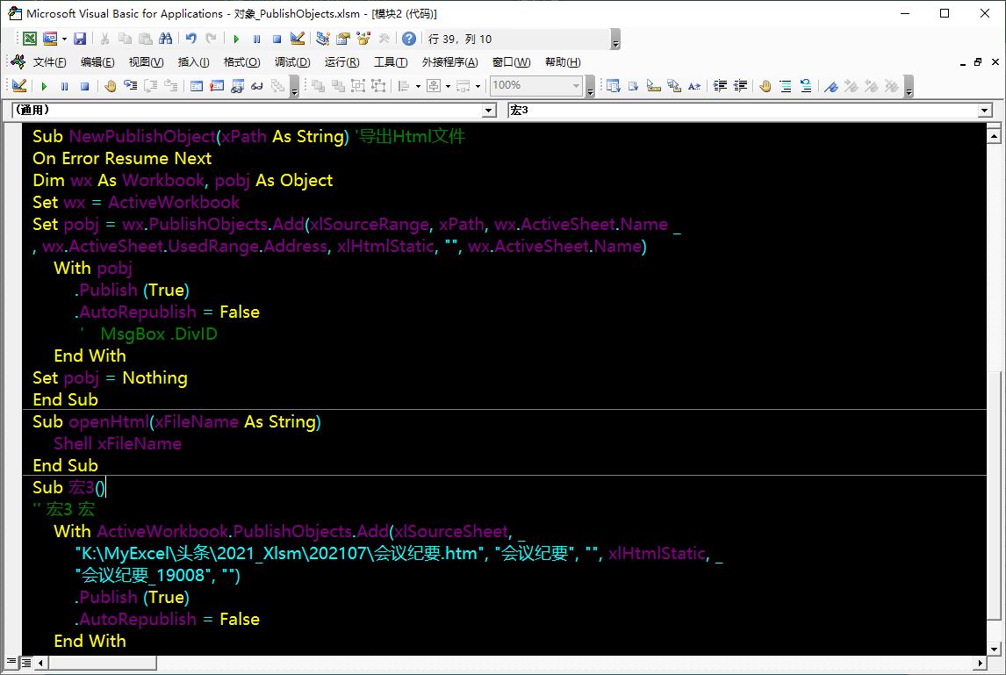Run the macro with the green play button

coord(235,39)
